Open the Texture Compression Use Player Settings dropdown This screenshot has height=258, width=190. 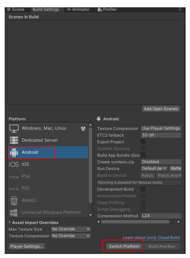coord(161,128)
